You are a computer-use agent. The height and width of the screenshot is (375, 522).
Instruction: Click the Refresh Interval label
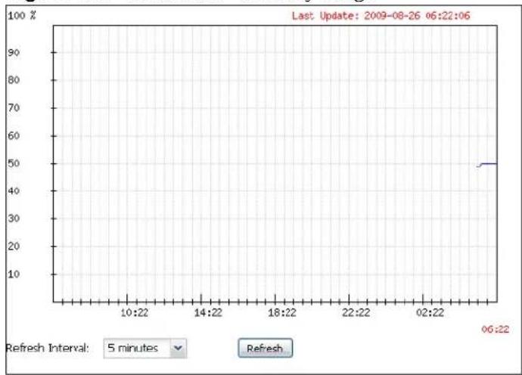click(x=47, y=349)
